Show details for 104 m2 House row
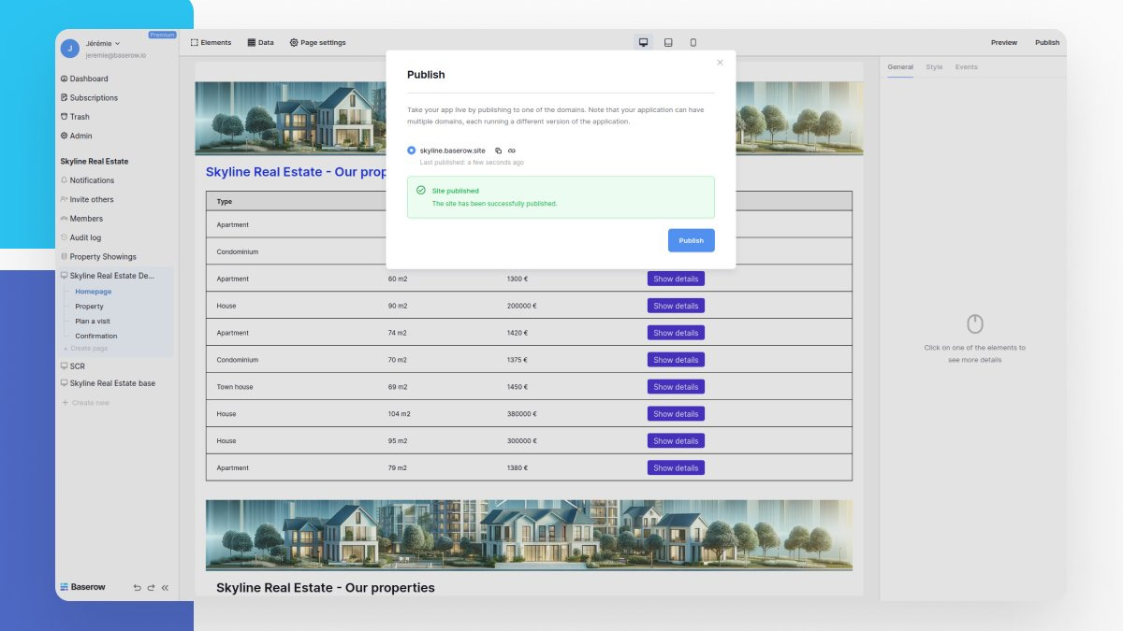Viewport: 1123px width, 631px height. [x=676, y=414]
